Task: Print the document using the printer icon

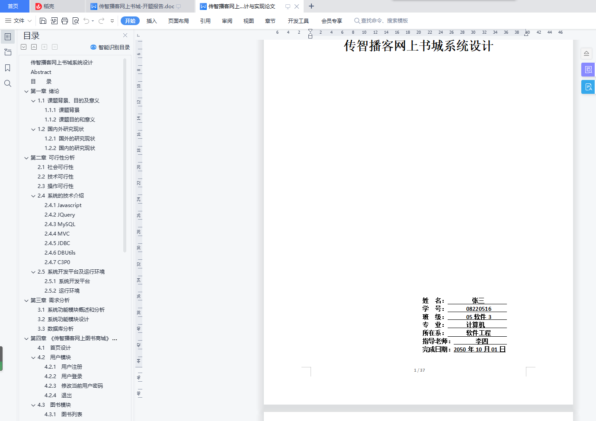Action: (65, 21)
